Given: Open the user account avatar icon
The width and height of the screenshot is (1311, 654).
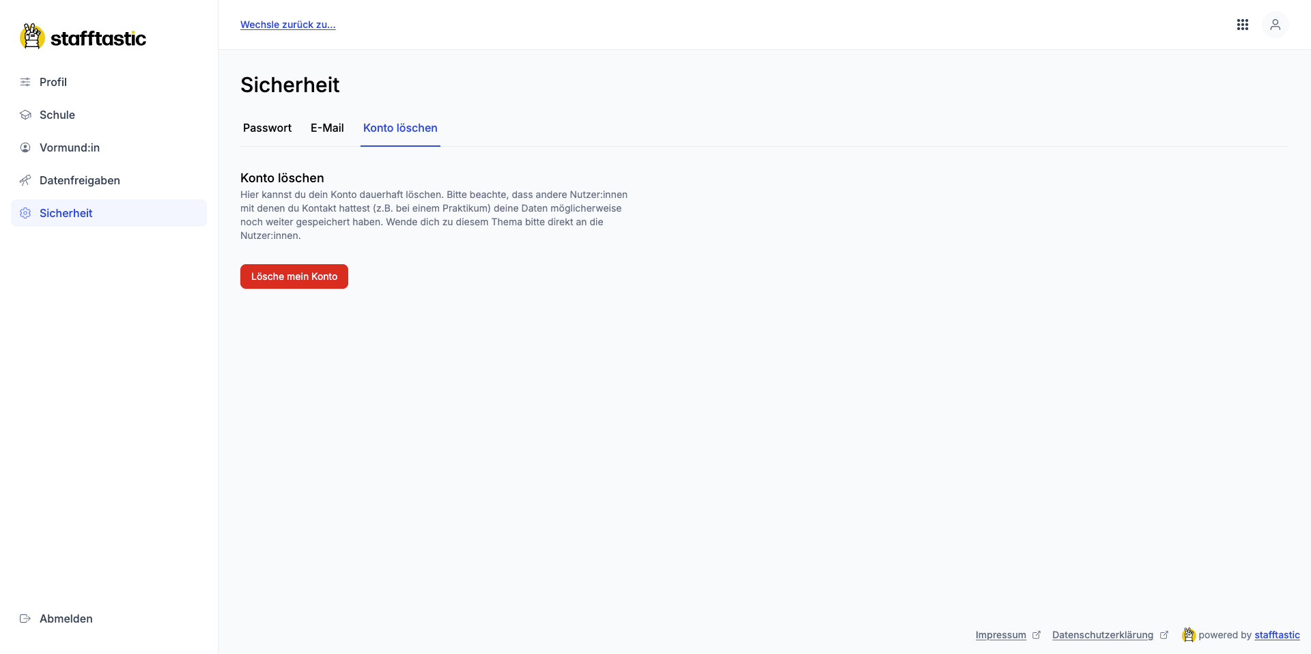Looking at the screenshot, I should click(x=1275, y=25).
